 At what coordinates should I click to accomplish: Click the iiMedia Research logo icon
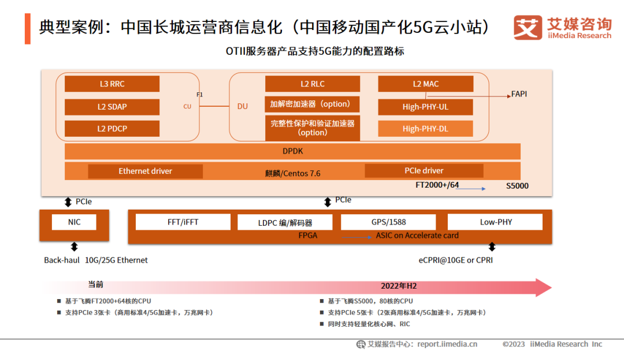pos(528,28)
